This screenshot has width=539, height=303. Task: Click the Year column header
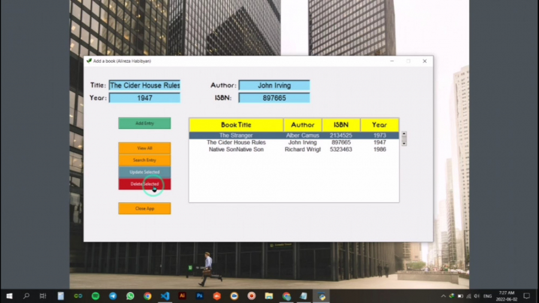pyautogui.click(x=380, y=125)
